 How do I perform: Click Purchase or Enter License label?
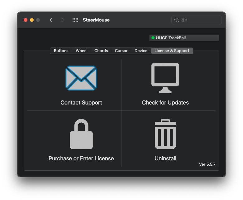coord(81,159)
